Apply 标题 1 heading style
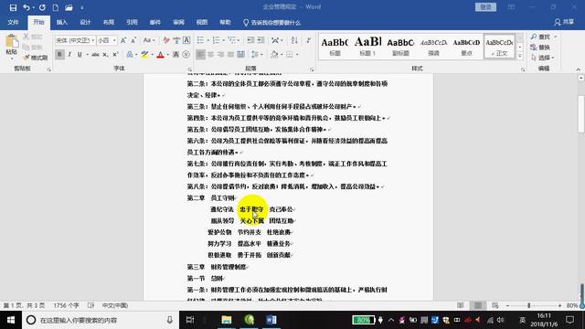The height and width of the screenshot is (329, 585). pyautogui.click(x=367, y=47)
